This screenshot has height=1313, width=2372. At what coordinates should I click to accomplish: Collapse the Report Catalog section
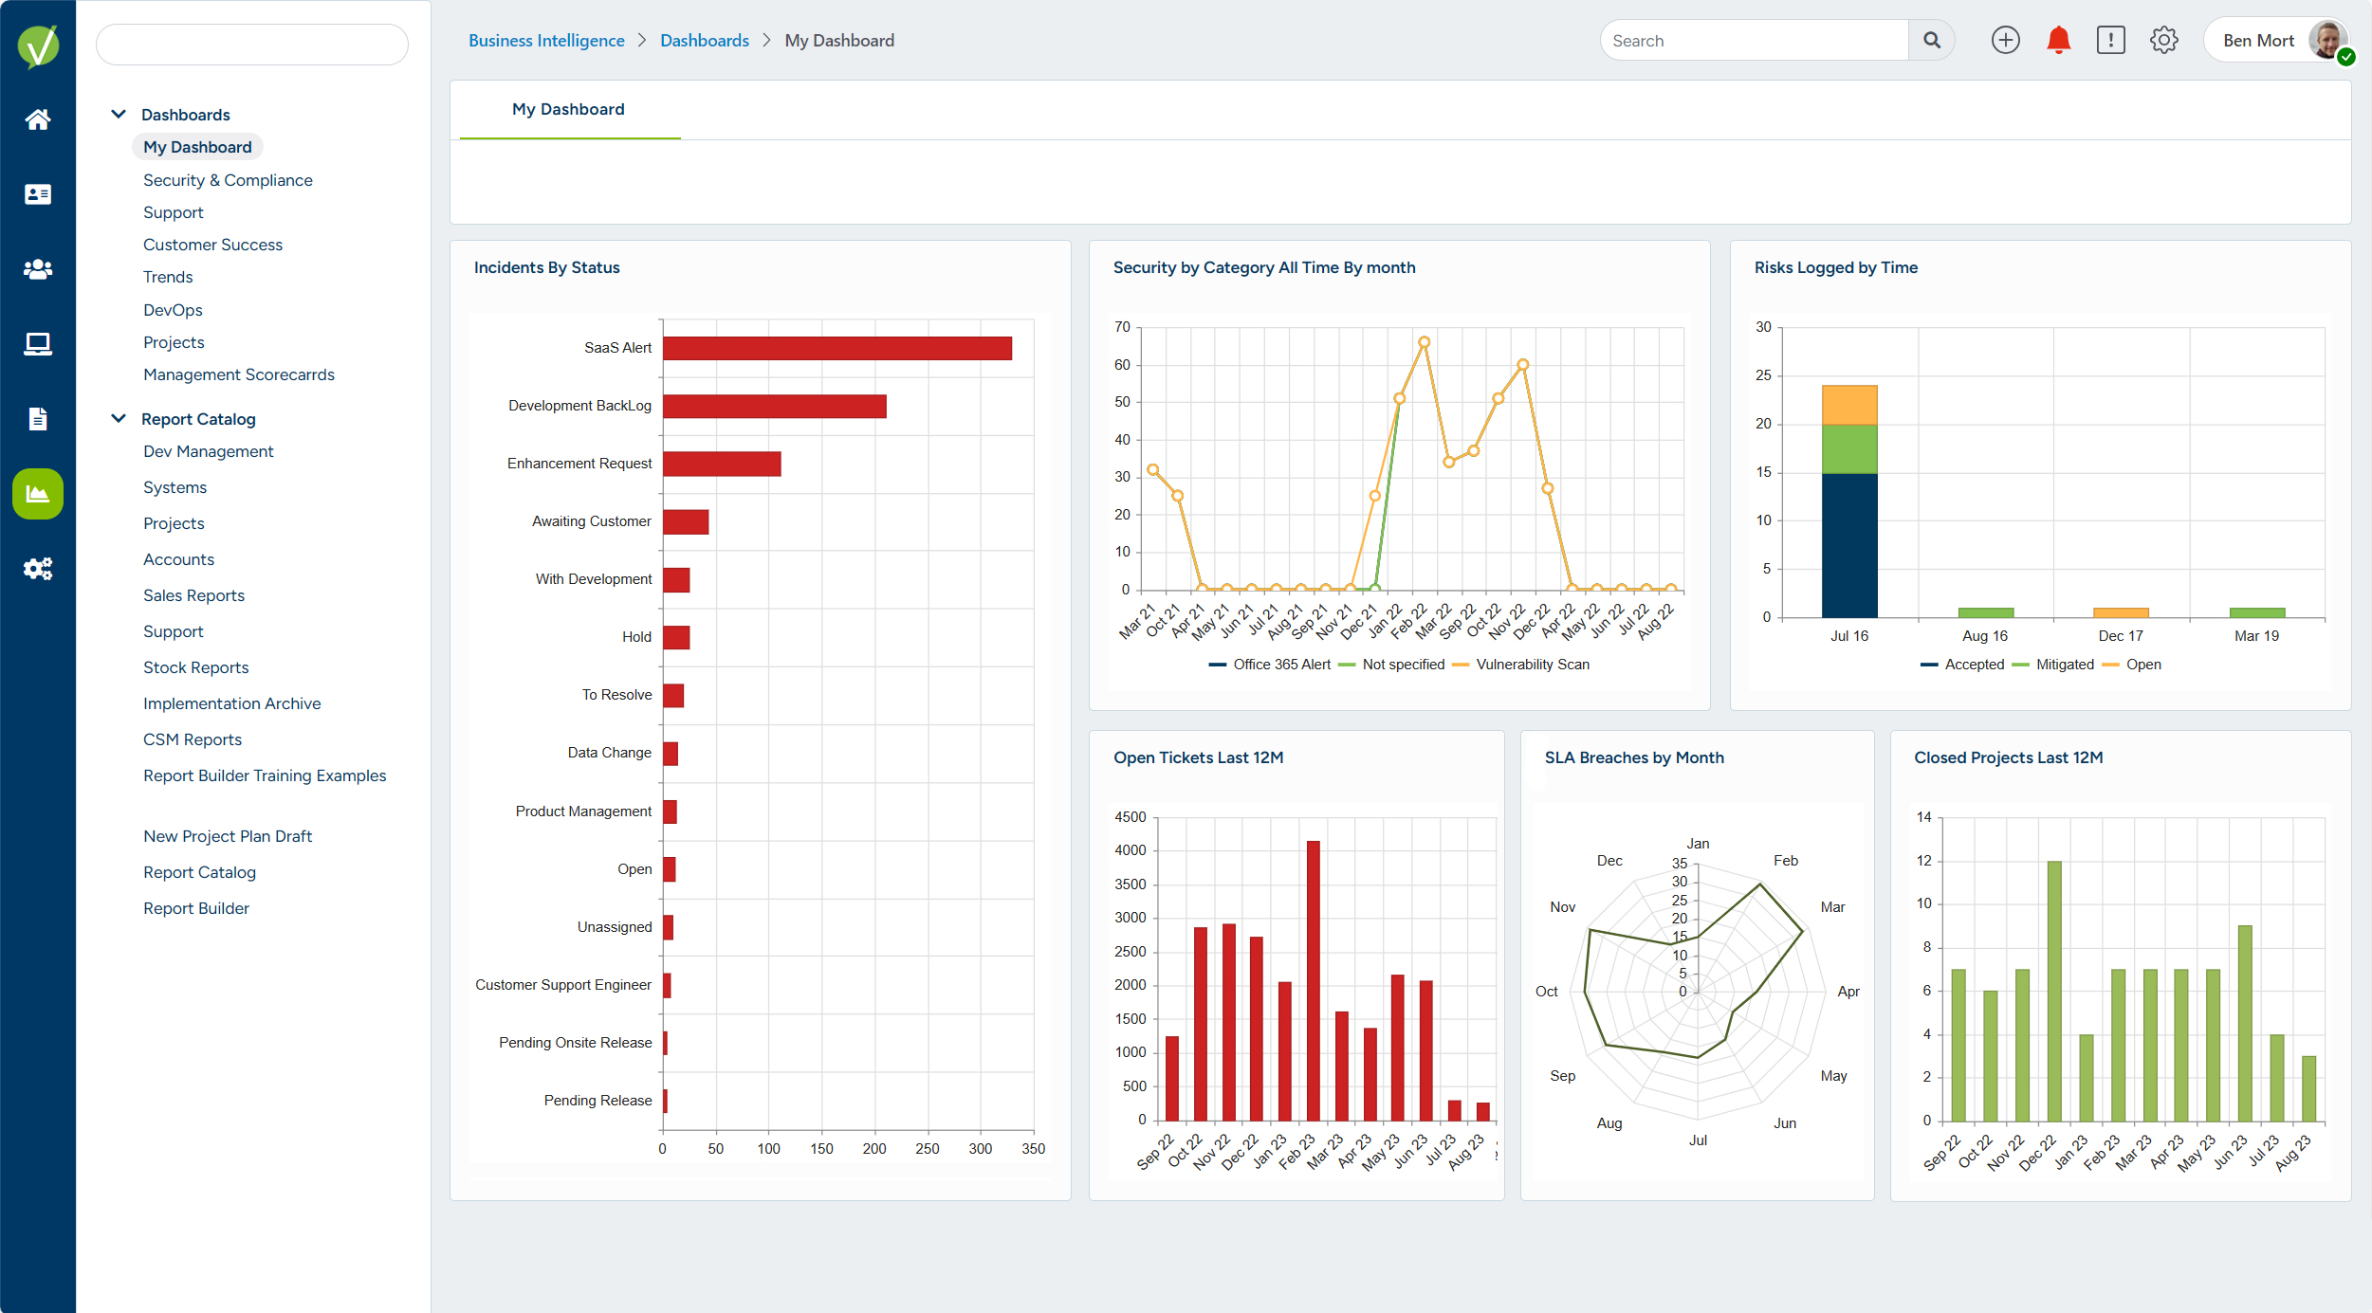coord(118,418)
